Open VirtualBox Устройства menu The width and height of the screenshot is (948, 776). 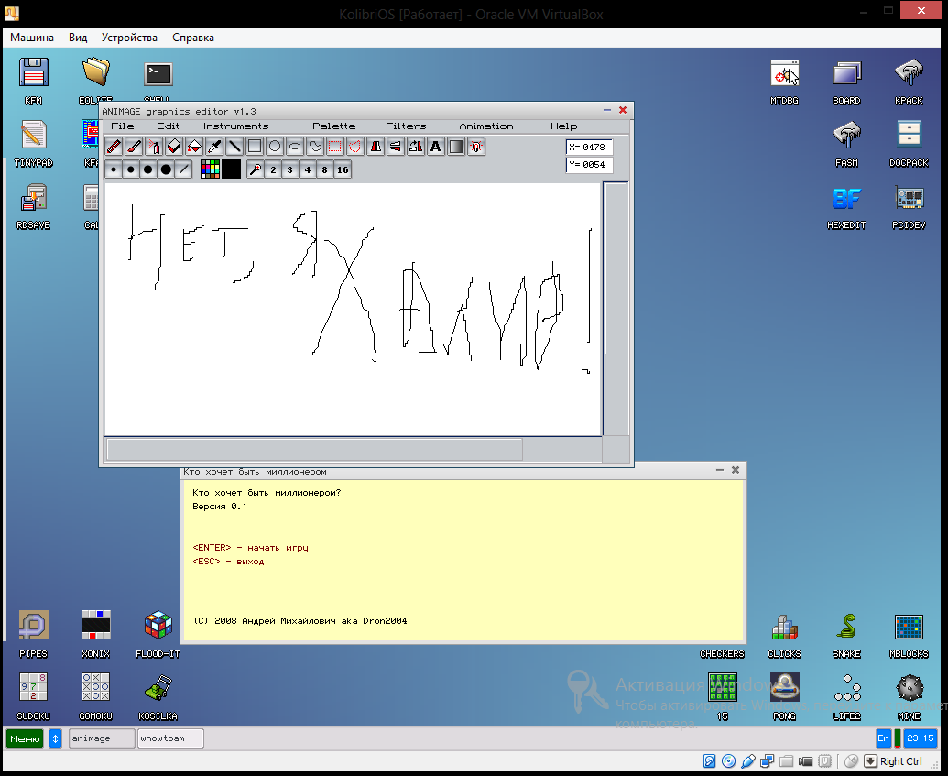click(129, 38)
